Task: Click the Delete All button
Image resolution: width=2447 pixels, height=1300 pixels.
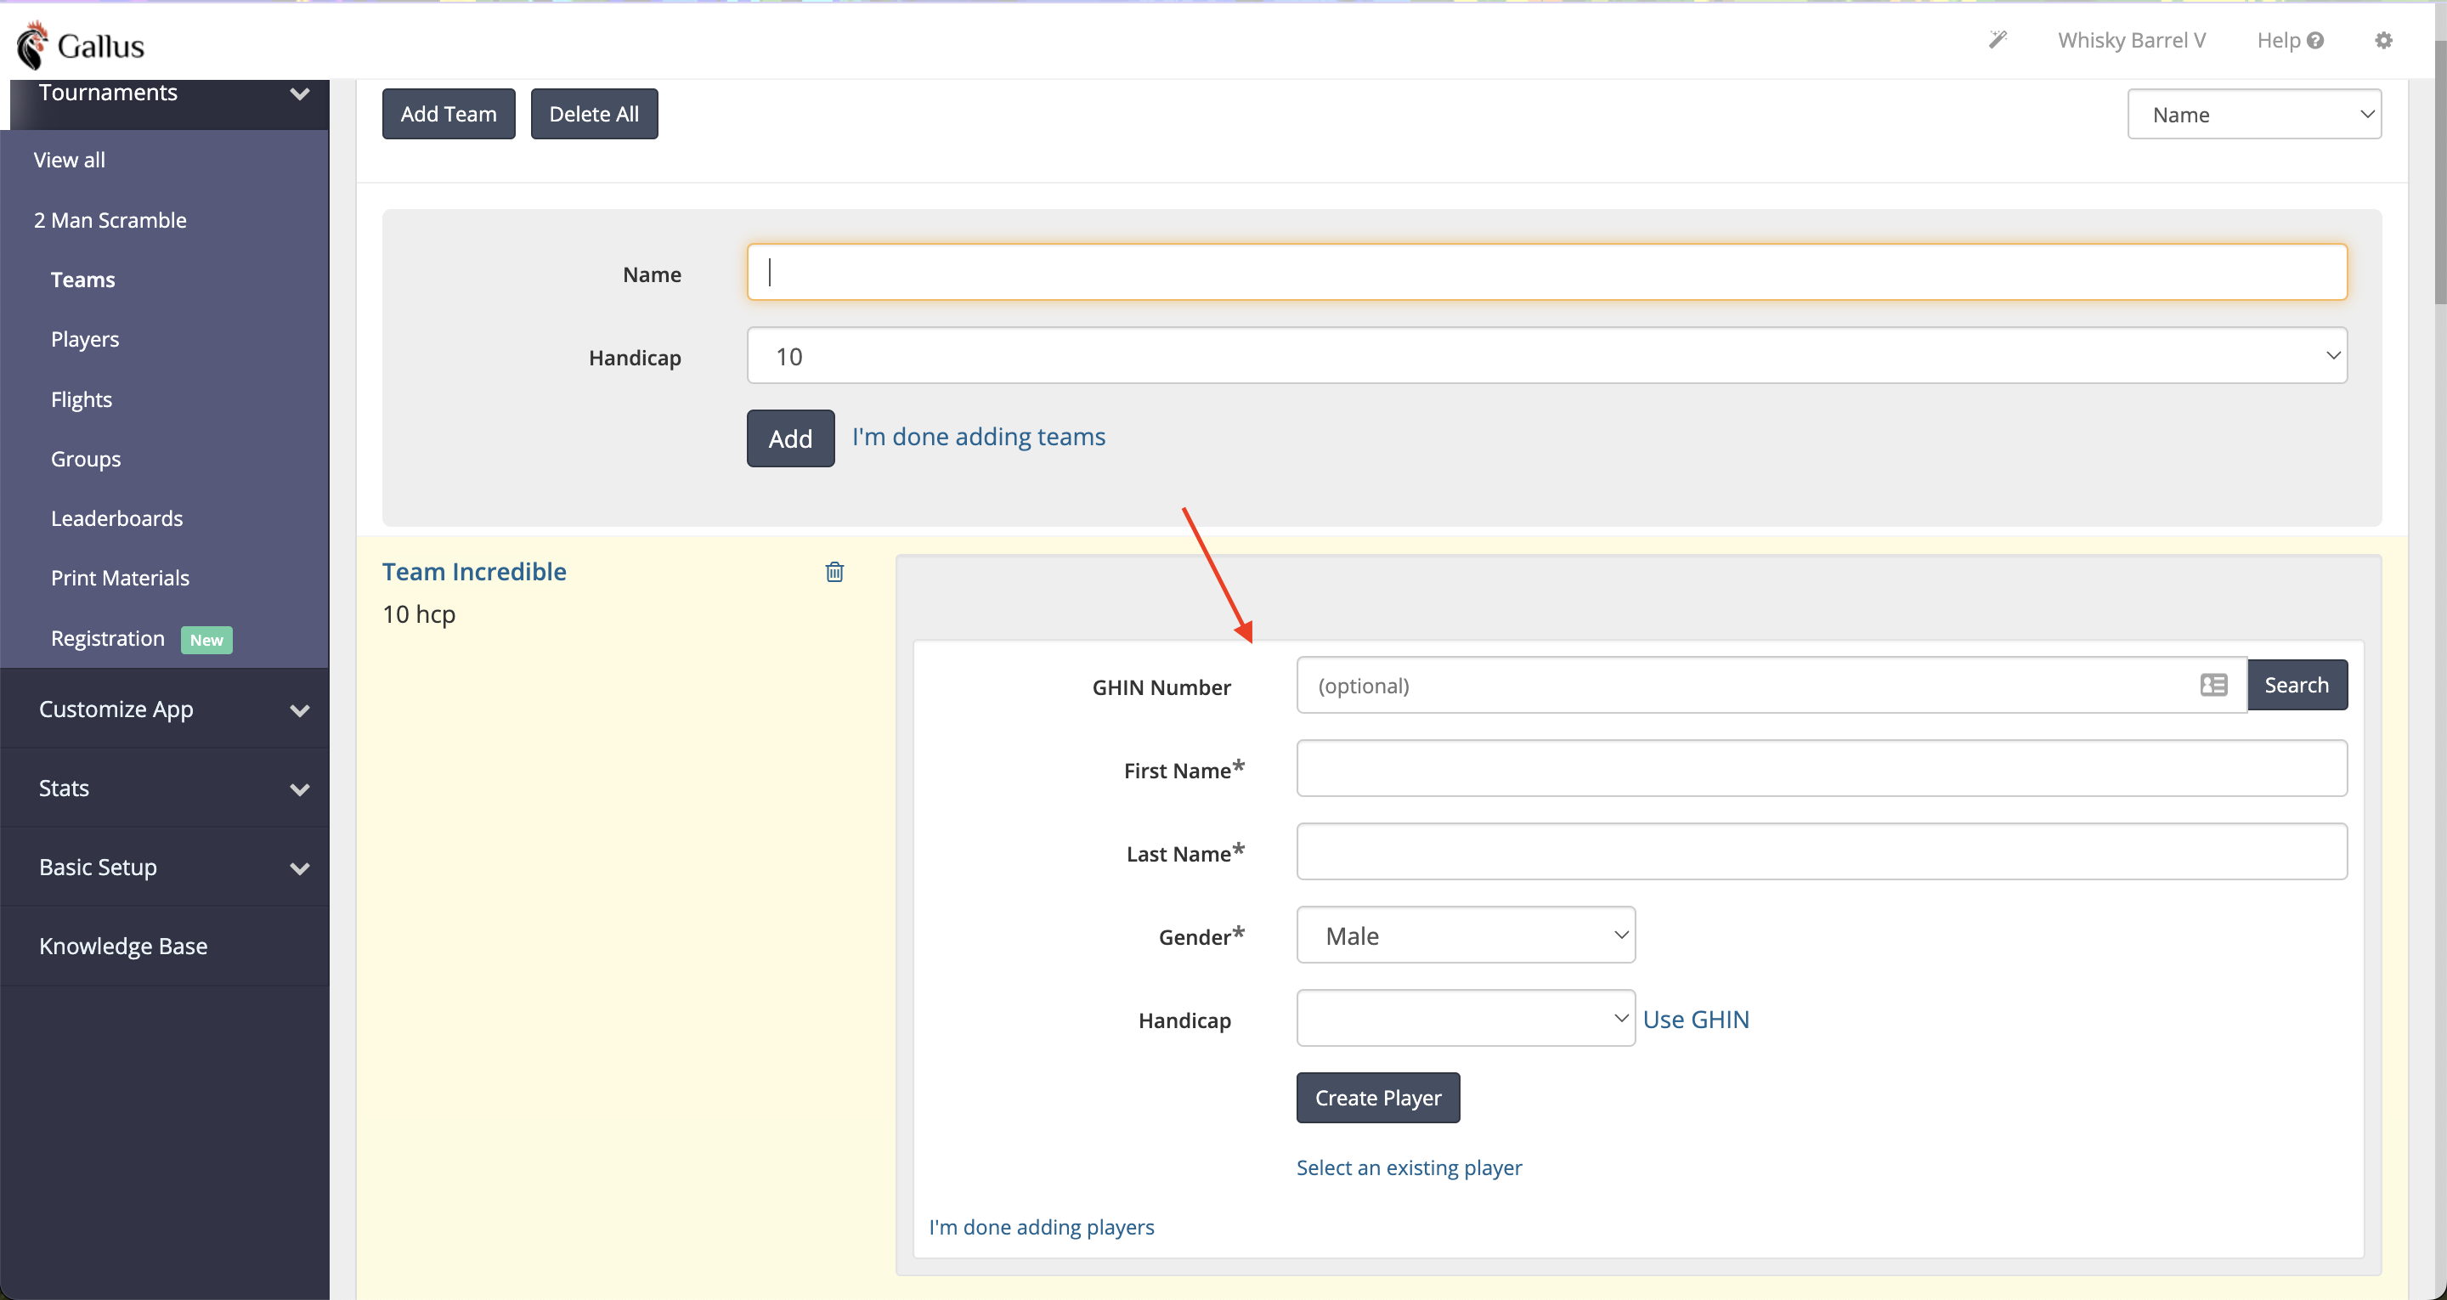Action: pos(594,114)
